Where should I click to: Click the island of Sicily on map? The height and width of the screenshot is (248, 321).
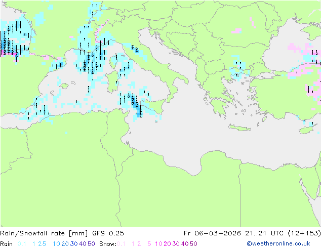[x=153, y=107]
